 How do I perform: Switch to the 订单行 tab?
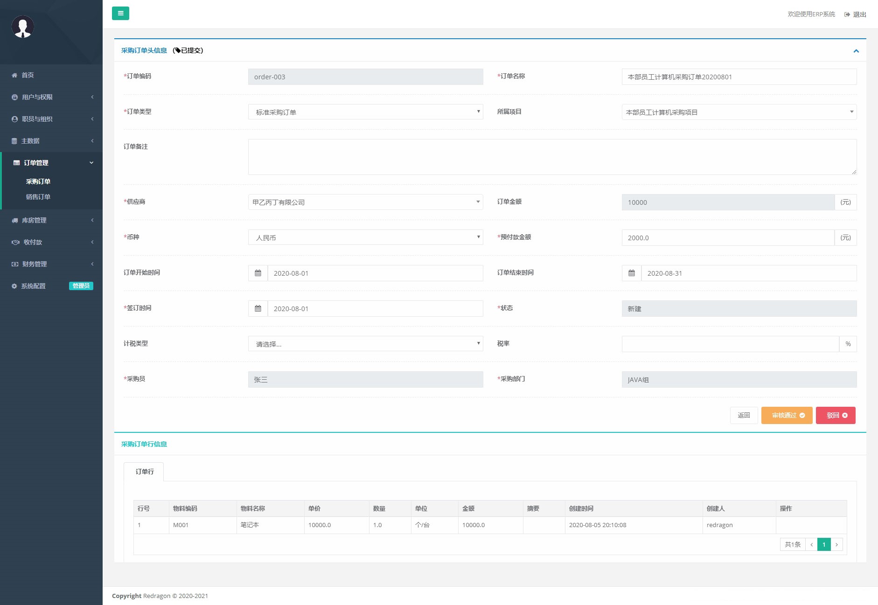pyautogui.click(x=144, y=472)
